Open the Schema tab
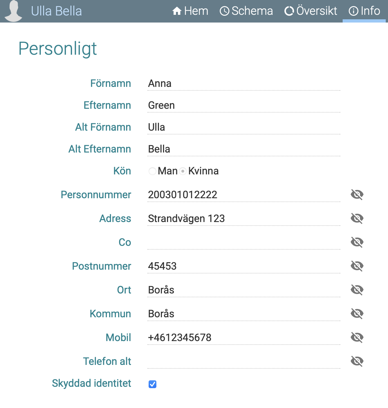The width and height of the screenshot is (388, 408). point(246,11)
